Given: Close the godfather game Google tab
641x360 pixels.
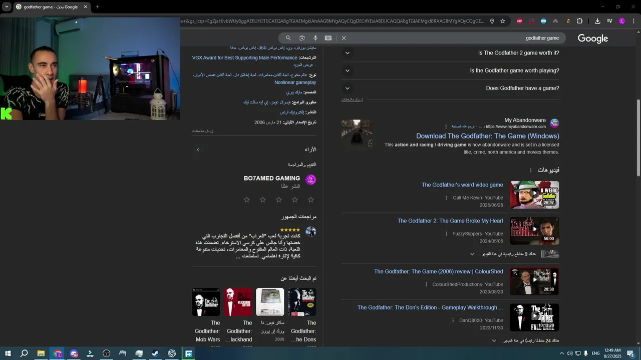Looking at the screenshot, I should (x=85, y=7).
